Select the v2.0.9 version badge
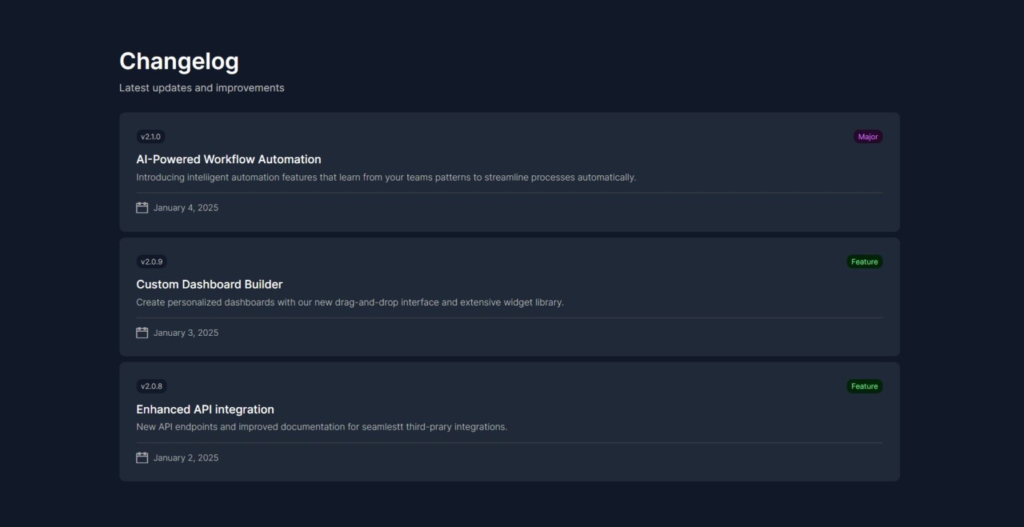Image resolution: width=1024 pixels, height=527 pixels. 151,261
